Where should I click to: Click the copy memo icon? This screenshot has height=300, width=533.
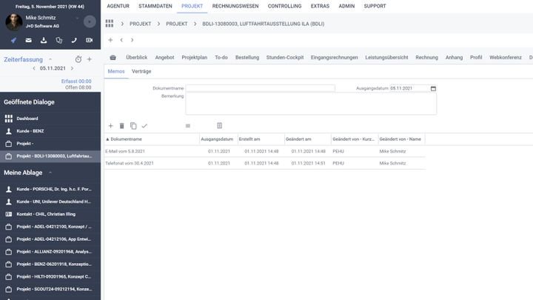(133, 126)
